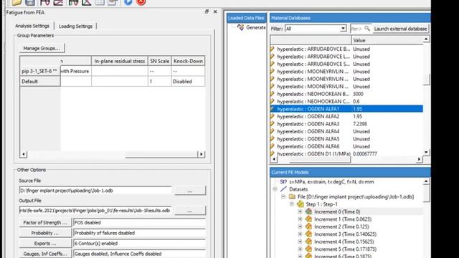The height and width of the screenshot is (258, 459).
Task: Click the Generate icon in Loaded Data Files
Action: pos(241,27)
